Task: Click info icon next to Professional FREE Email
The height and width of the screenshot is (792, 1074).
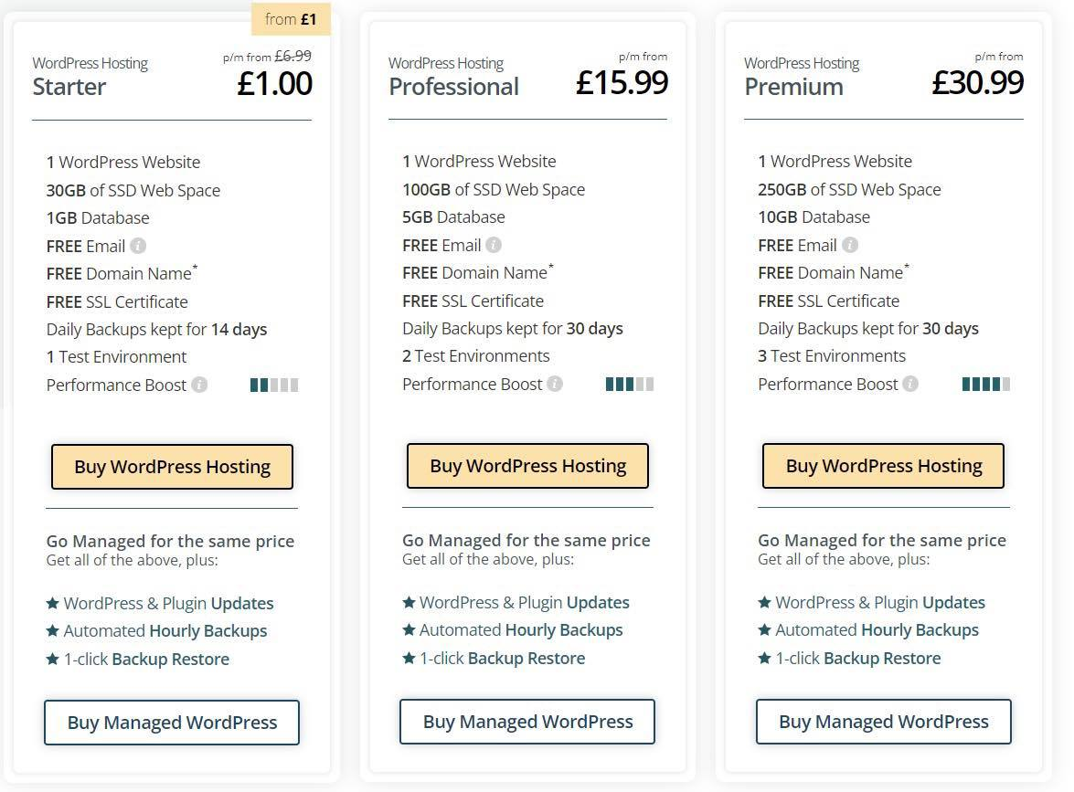Action: point(494,245)
